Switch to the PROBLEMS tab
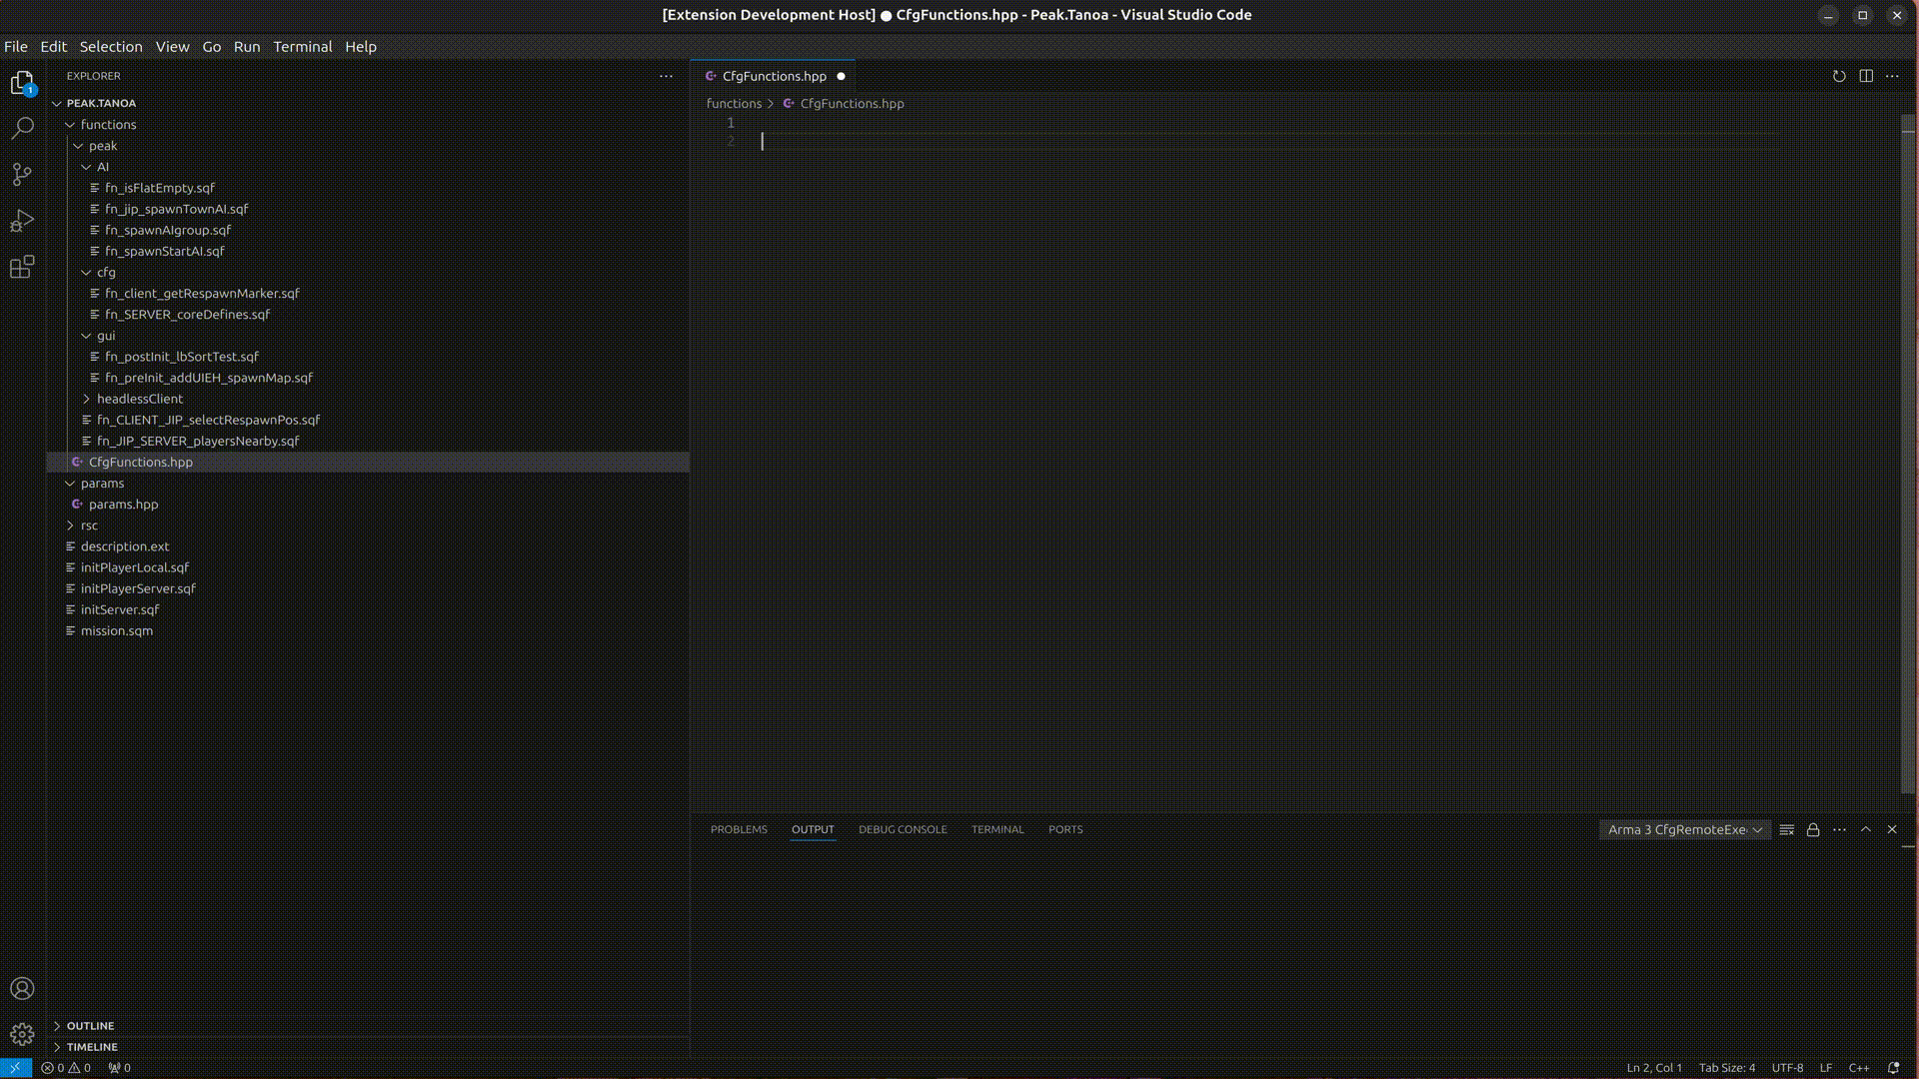Image resolution: width=1919 pixels, height=1079 pixels. point(739,830)
